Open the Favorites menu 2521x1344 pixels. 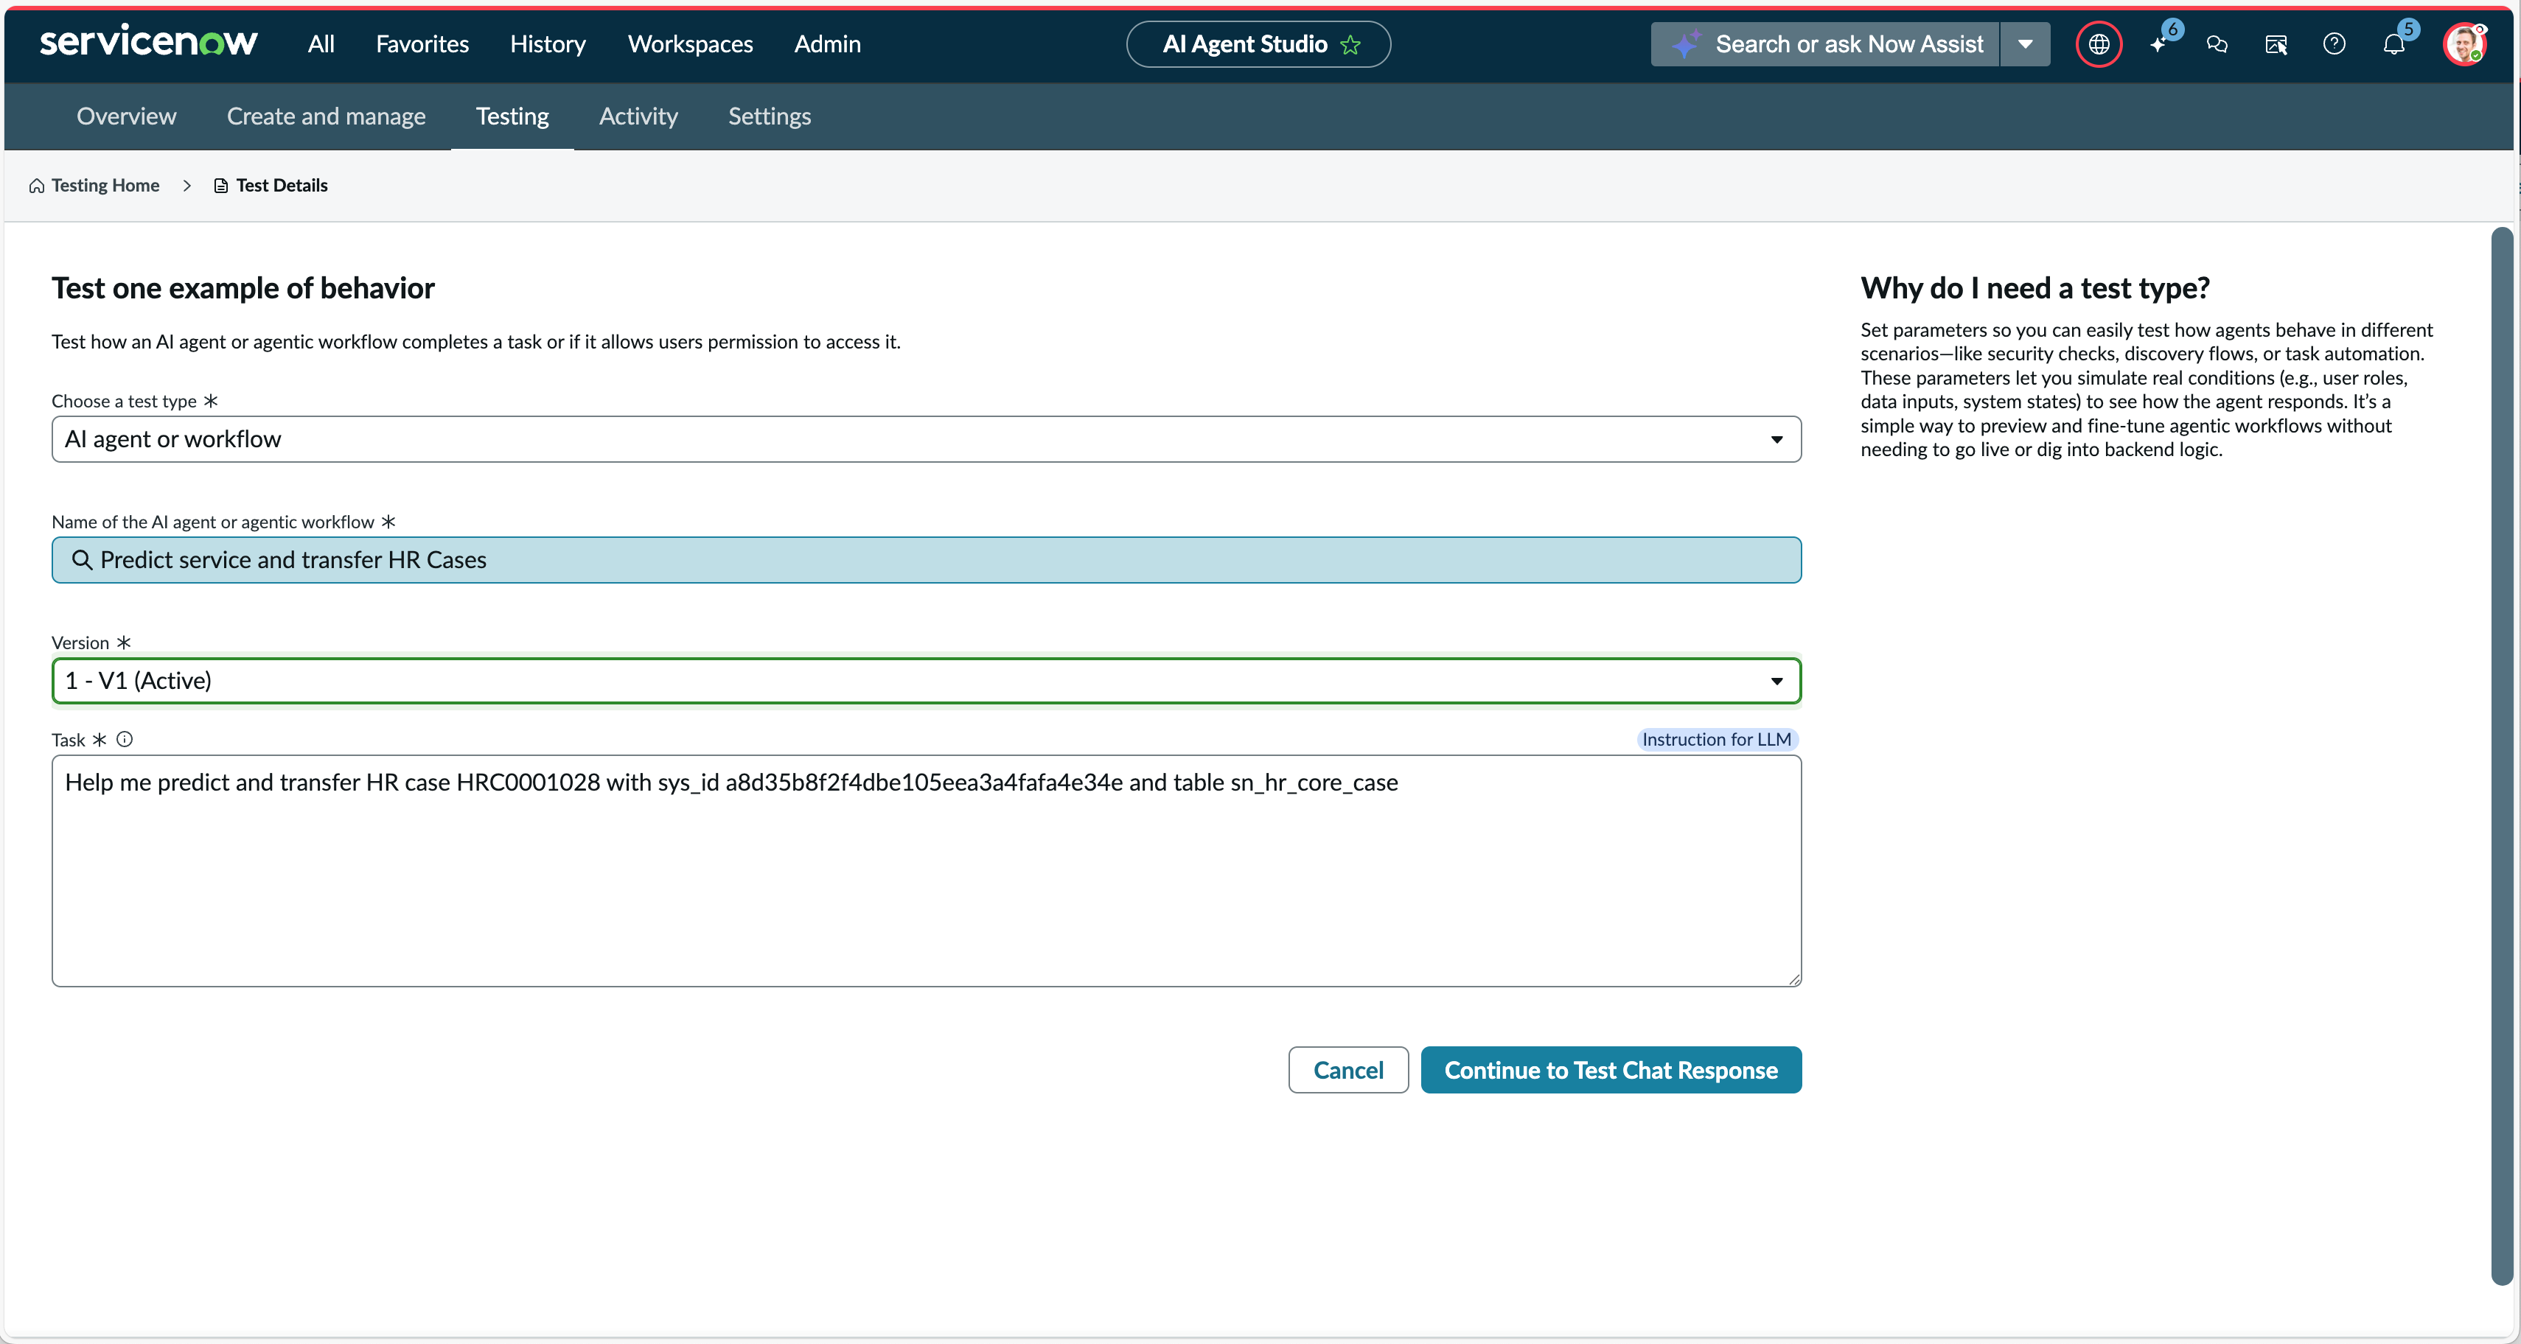click(422, 44)
